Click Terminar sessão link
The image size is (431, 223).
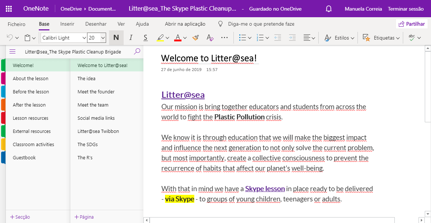coord(406,9)
